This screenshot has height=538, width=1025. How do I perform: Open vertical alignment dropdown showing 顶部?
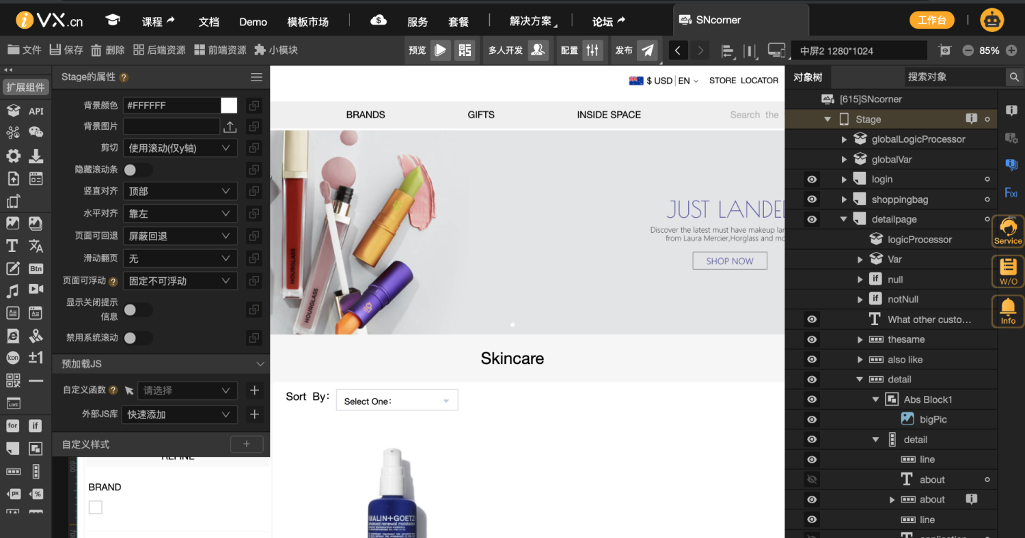click(x=180, y=192)
